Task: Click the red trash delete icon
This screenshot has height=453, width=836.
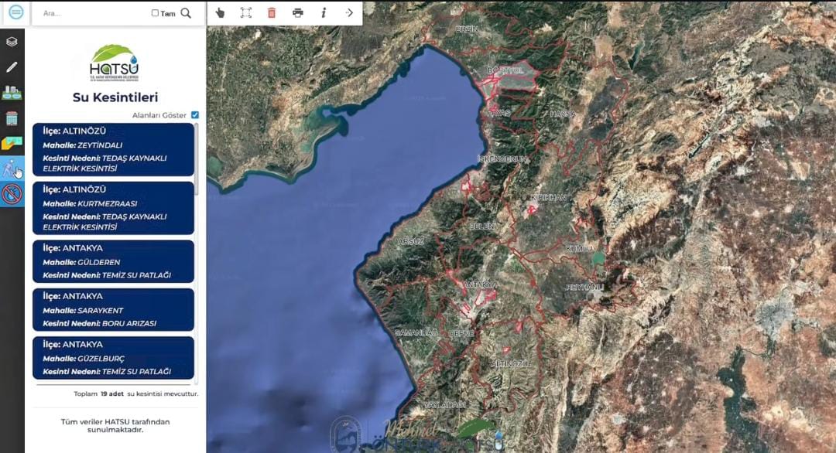Action: coord(271,13)
